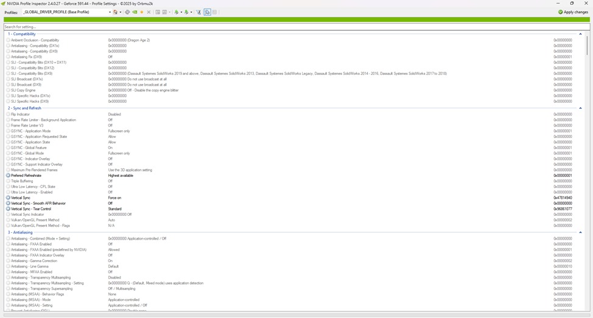The width and height of the screenshot is (593, 318).
Task: Collapse the 1 - Compatibility section
Action: coord(580,34)
